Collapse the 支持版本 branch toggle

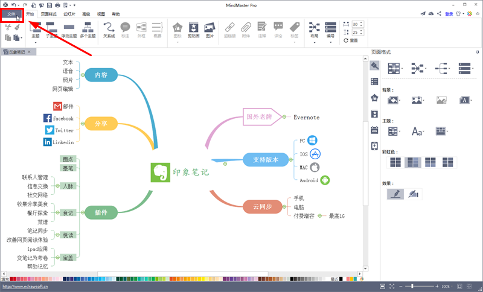point(290,160)
